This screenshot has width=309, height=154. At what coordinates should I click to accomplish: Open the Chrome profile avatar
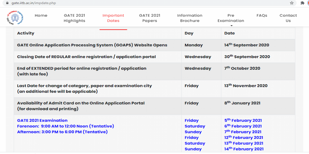308,3
